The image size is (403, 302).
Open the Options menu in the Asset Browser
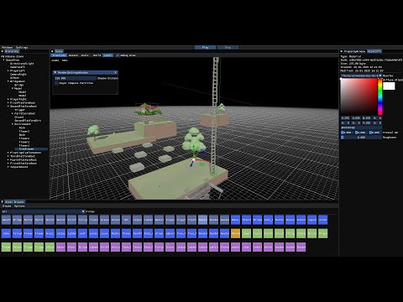19,206
